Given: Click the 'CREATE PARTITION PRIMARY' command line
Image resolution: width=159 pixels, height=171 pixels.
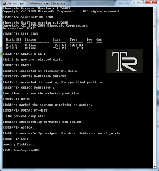Looking at the screenshot, I should point(34,77).
